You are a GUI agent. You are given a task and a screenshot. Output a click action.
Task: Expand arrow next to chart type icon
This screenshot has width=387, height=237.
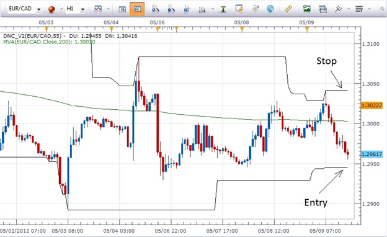pyautogui.click(x=108, y=9)
